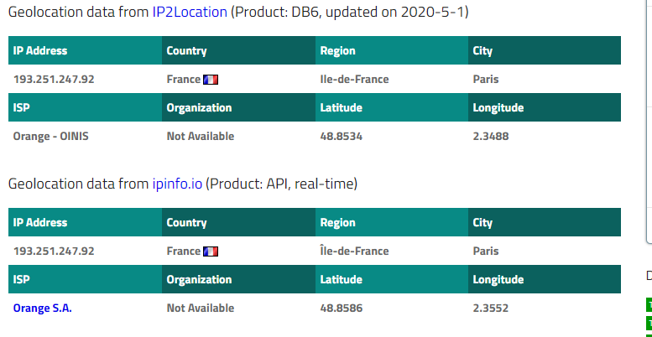Click latitude value 48.8586
The image size is (652, 337).
(x=341, y=308)
